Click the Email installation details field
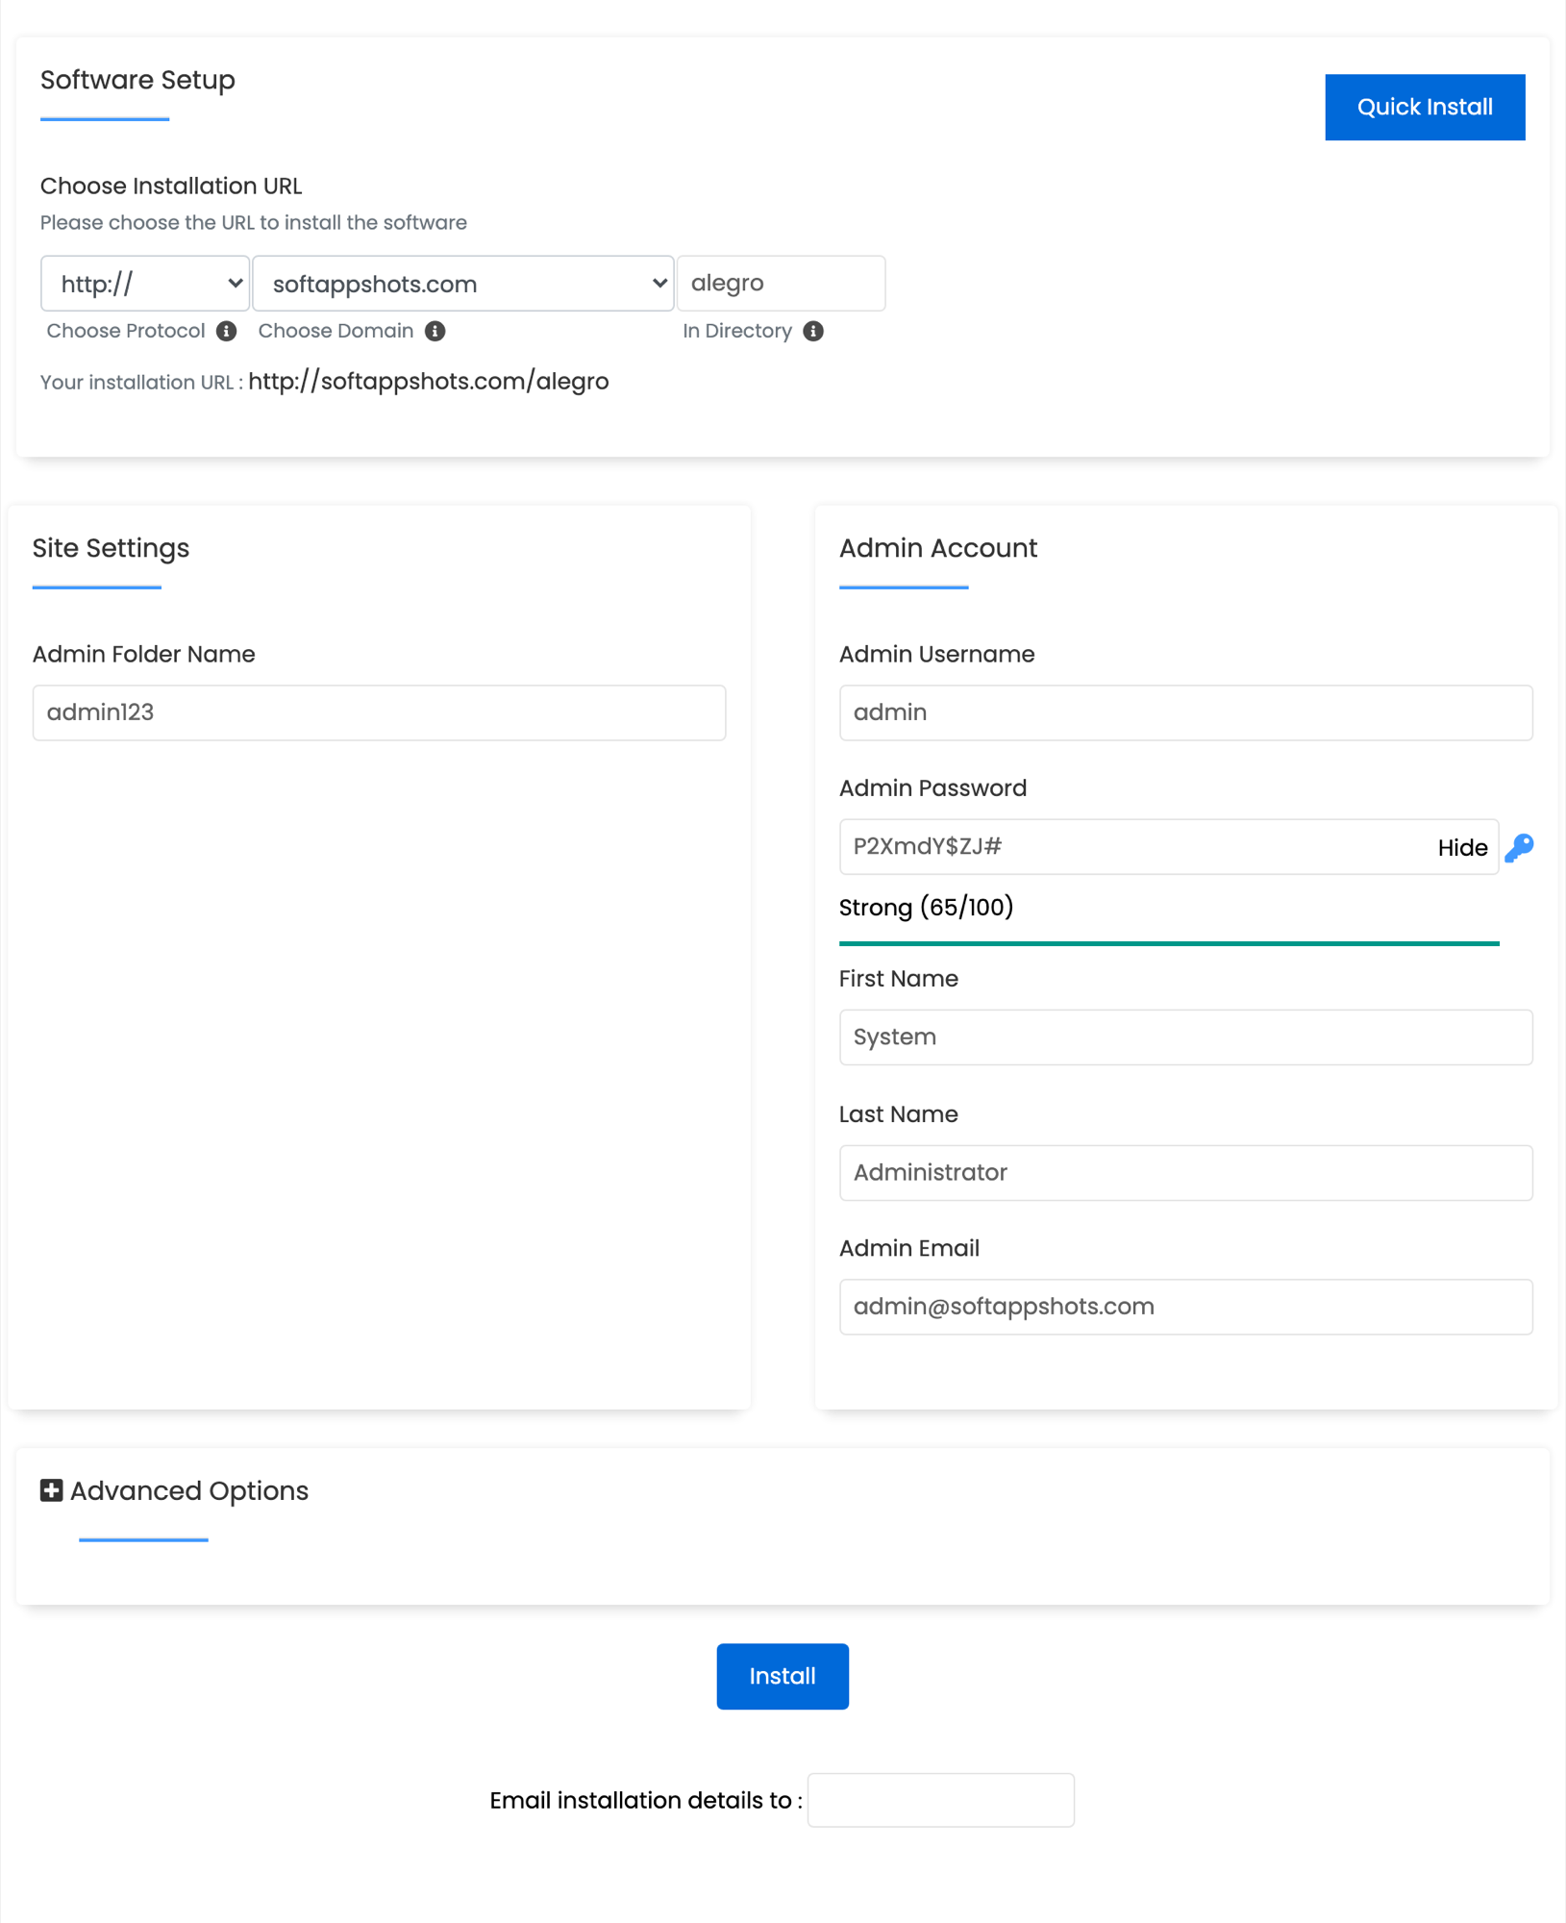 click(940, 1799)
